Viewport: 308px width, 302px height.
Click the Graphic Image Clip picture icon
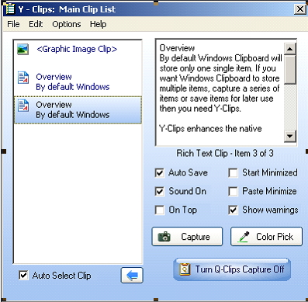click(22, 49)
